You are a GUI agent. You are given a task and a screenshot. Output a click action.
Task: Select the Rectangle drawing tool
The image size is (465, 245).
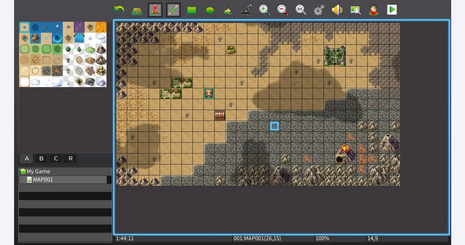click(192, 10)
